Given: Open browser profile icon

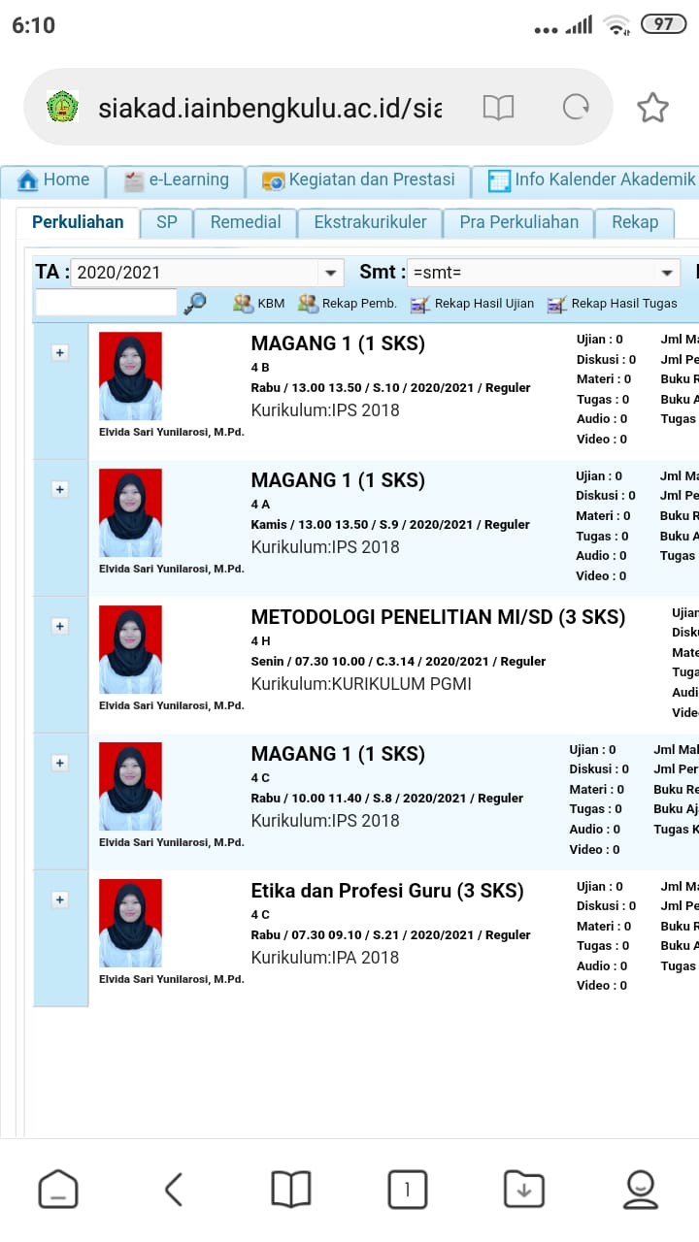Looking at the screenshot, I should click(x=640, y=1189).
